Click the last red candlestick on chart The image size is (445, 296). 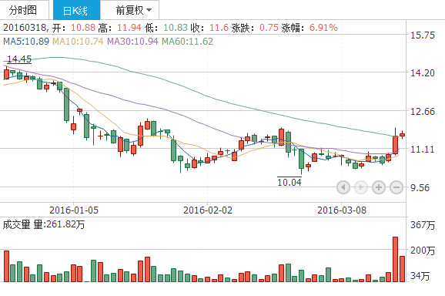pos(402,135)
